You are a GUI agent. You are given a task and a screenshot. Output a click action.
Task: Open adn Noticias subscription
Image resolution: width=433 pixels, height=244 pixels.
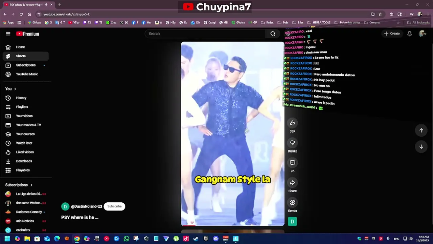pos(26,221)
